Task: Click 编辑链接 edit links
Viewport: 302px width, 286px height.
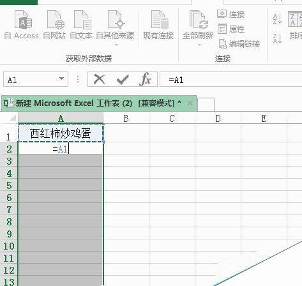Action: click(x=239, y=43)
